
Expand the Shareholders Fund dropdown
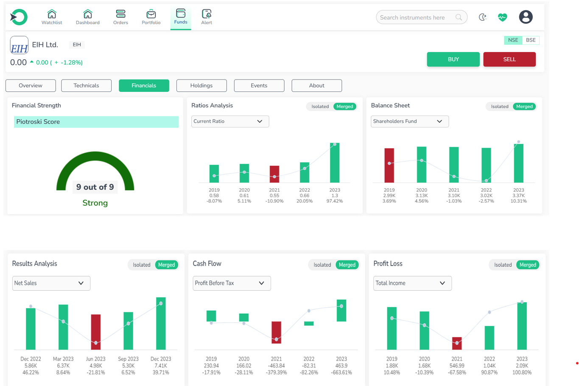click(410, 121)
